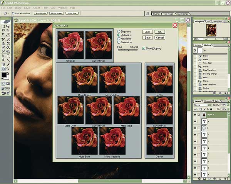Image resolution: width=231 pixels, height=184 pixels.
Task: Toggle the Show Clipping checkbox
Action: [144, 48]
